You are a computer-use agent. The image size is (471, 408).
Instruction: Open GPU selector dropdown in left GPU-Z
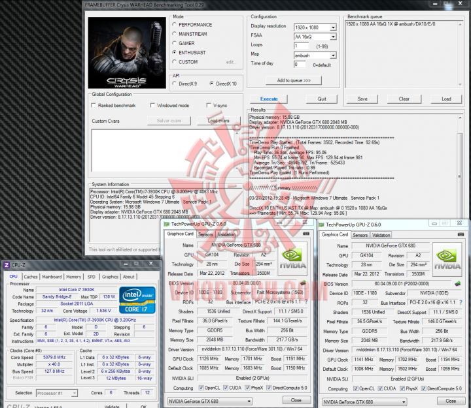coord(210,401)
